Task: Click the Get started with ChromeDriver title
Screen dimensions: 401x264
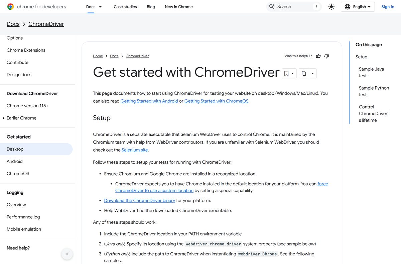Action: pyautogui.click(x=186, y=72)
